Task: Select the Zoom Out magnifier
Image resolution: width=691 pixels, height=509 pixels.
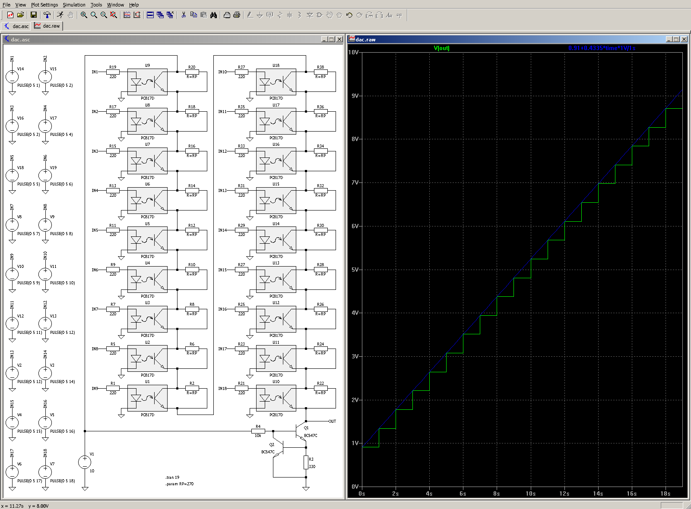Action: click(104, 15)
